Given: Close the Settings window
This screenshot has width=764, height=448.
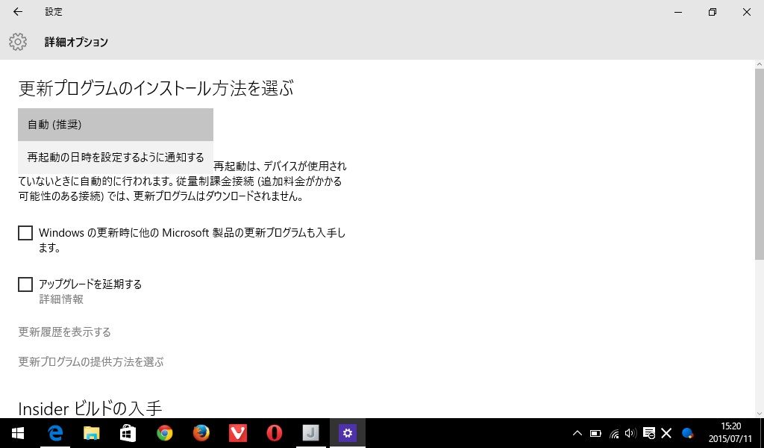Looking at the screenshot, I should [746, 12].
